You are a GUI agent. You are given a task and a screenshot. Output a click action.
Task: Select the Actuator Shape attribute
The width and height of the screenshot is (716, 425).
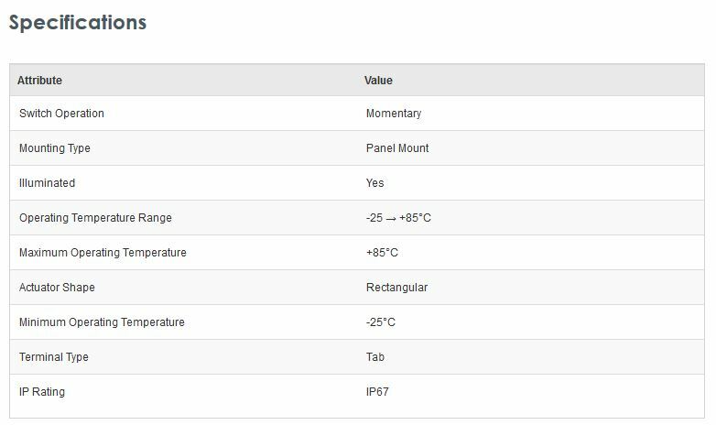coord(57,288)
